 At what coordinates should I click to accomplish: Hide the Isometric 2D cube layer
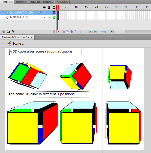[x=44, y=13]
